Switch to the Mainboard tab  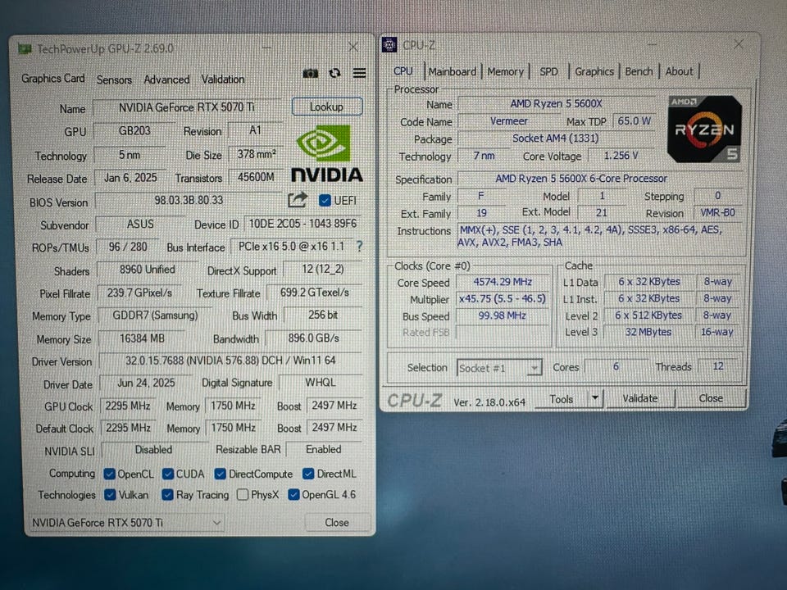[x=453, y=71]
